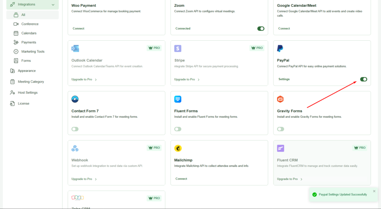Click the Outlook Calendar logo
This screenshot has height=209, width=381.
coord(75,49)
